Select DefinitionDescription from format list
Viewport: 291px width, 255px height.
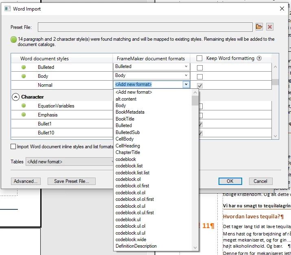coord(136,246)
